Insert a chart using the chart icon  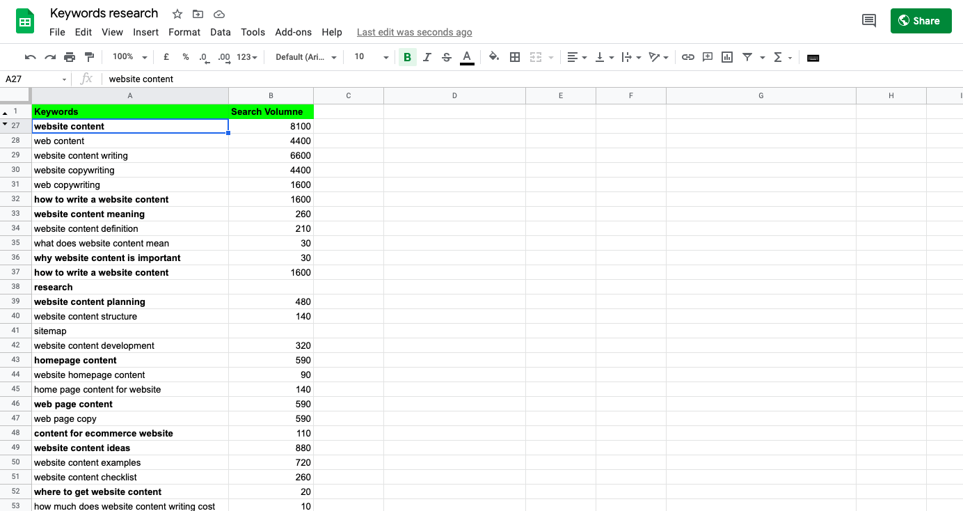pos(727,57)
